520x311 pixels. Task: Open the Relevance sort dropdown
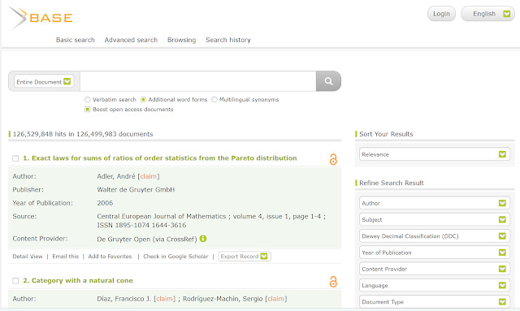435,154
